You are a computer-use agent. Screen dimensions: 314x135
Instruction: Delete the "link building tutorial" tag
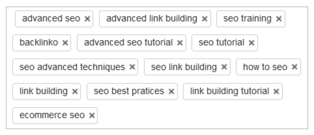276,92
